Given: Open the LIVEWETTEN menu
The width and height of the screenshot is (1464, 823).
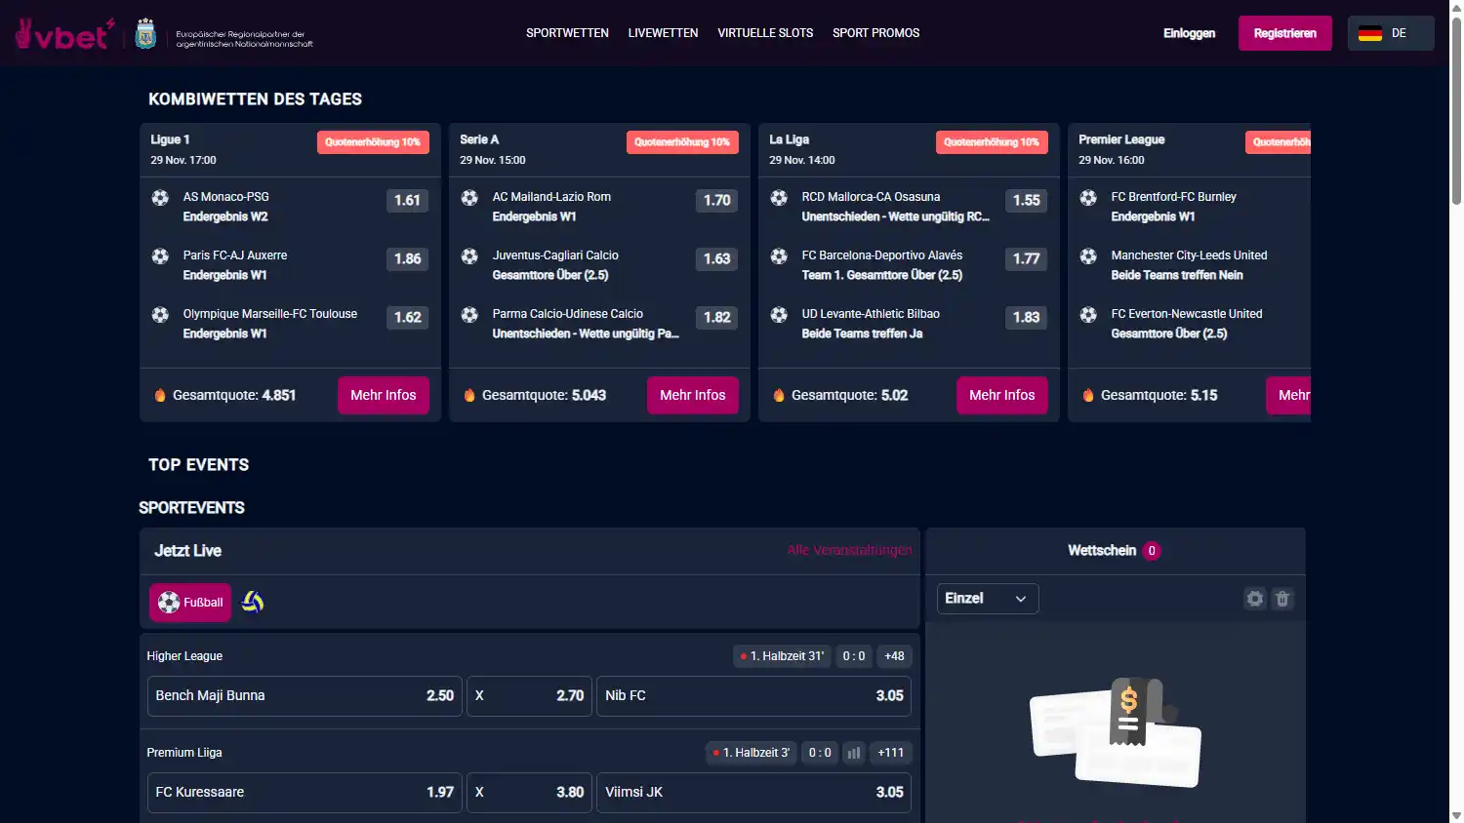Looking at the screenshot, I should (x=663, y=33).
